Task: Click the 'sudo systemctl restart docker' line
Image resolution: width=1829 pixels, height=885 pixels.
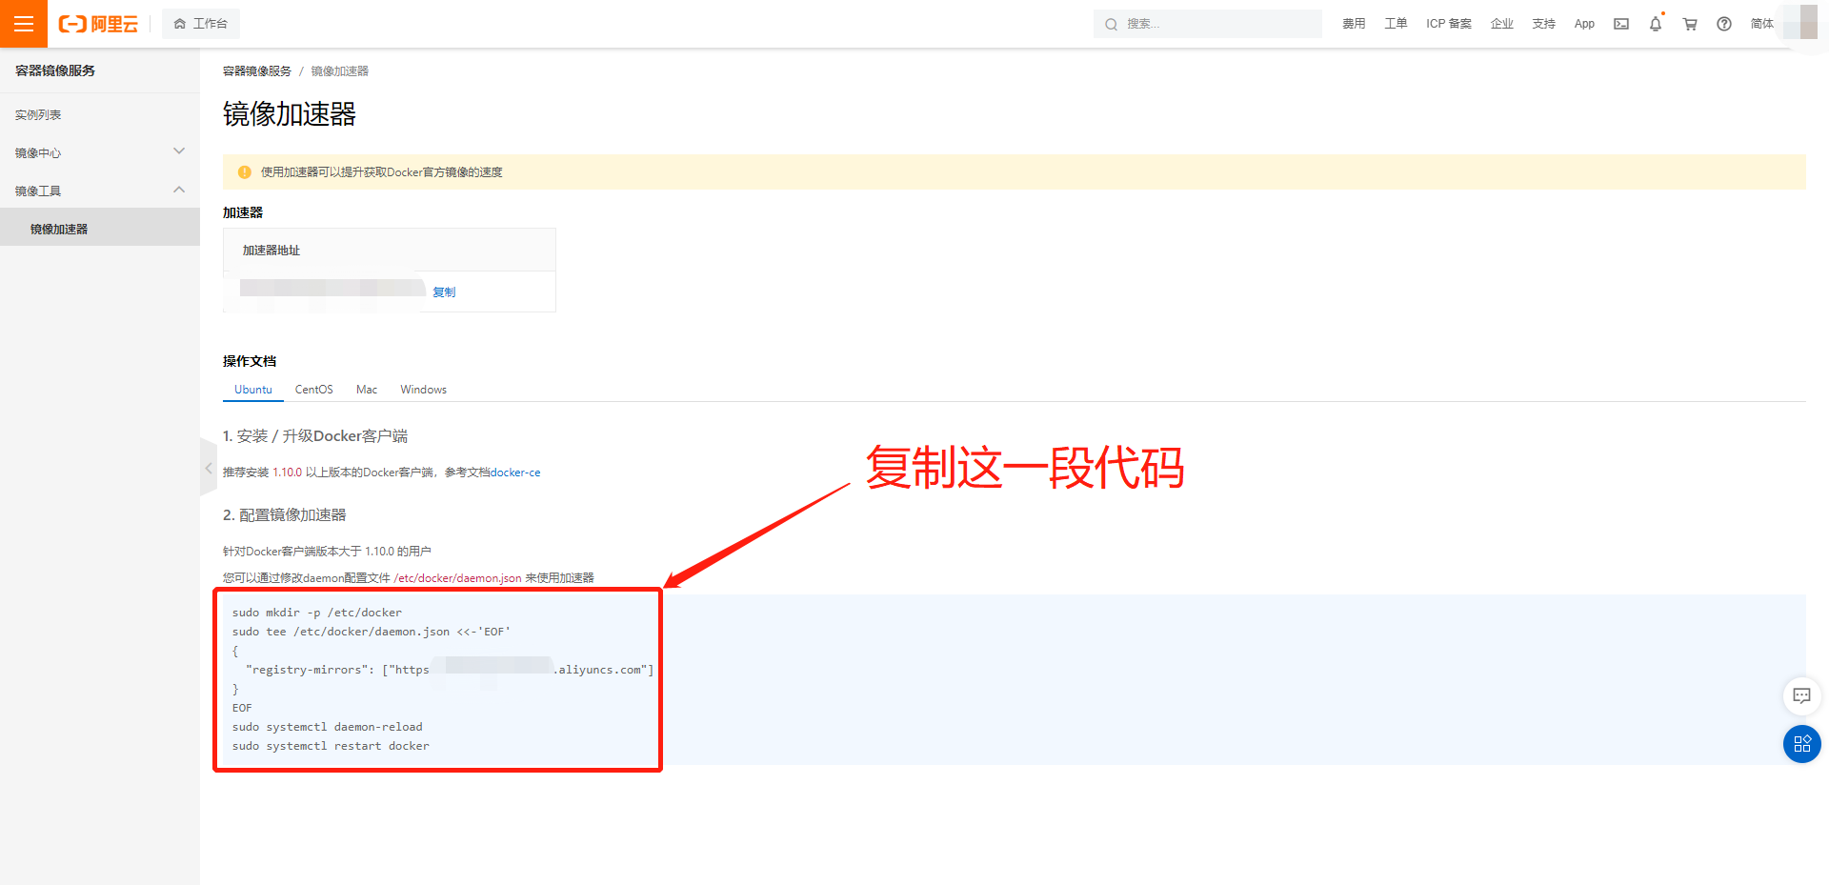Action: pos(331,746)
